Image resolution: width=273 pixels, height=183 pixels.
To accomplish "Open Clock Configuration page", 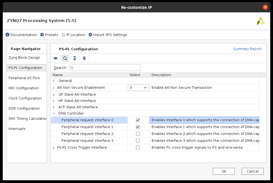I will coord(25,98).
